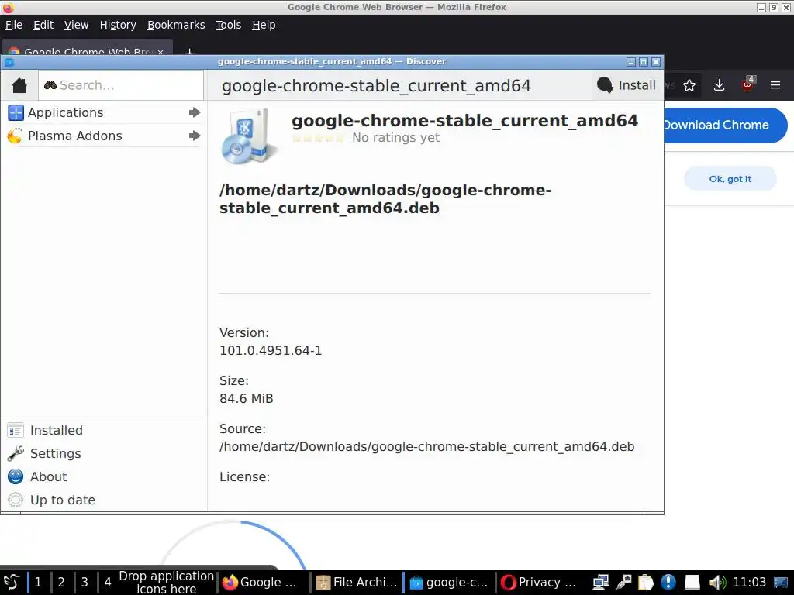Open the Firefox Bookmarks menu

176,25
